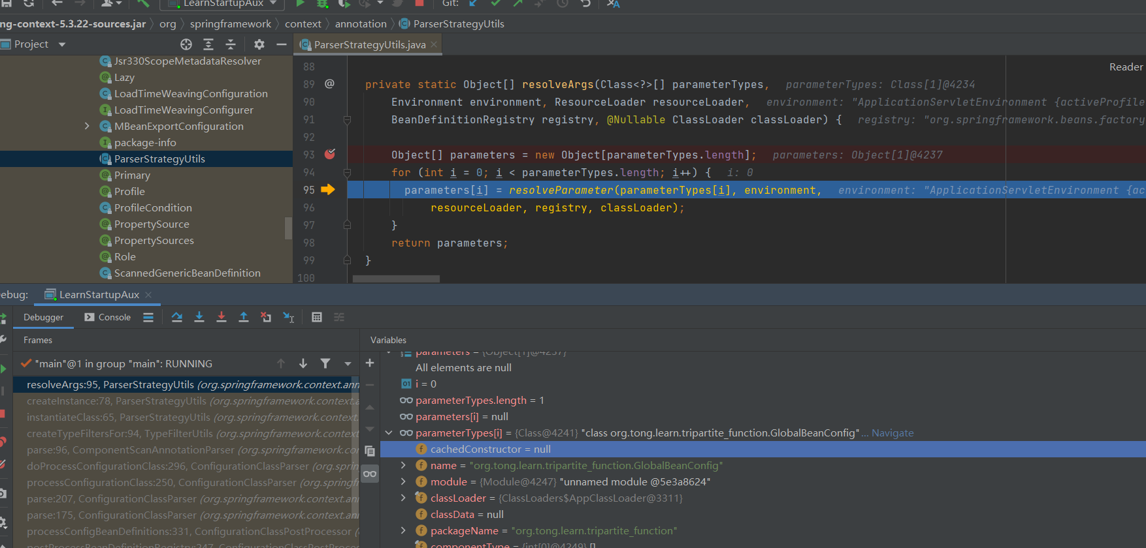1146x548 pixels.
Task: Select the ProfileCondition class in tree
Action: [x=153, y=207]
